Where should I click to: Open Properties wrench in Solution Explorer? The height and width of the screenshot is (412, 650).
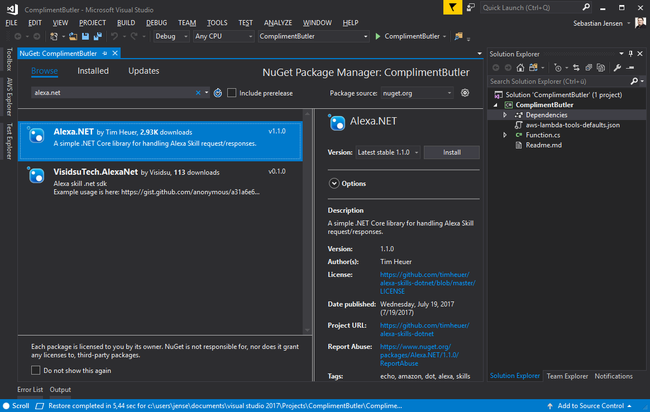(x=617, y=68)
